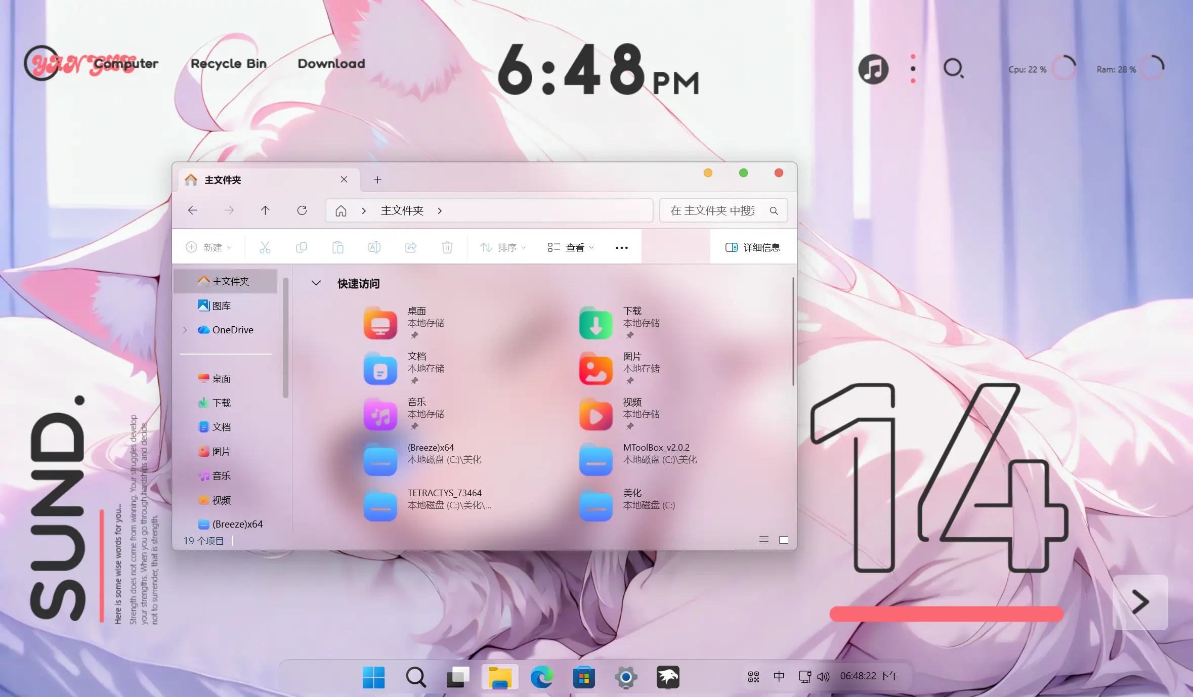Click the Paste icon in the toolbar
The height and width of the screenshot is (697, 1193).
(x=337, y=247)
